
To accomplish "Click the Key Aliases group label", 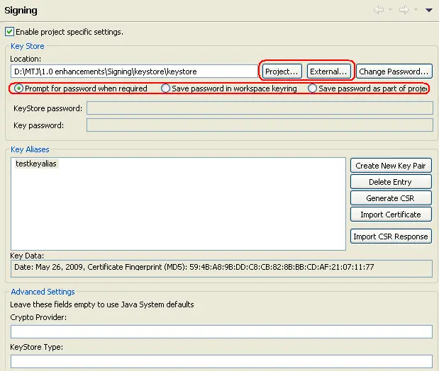I will pyautogui.click(x=30, y=149).
